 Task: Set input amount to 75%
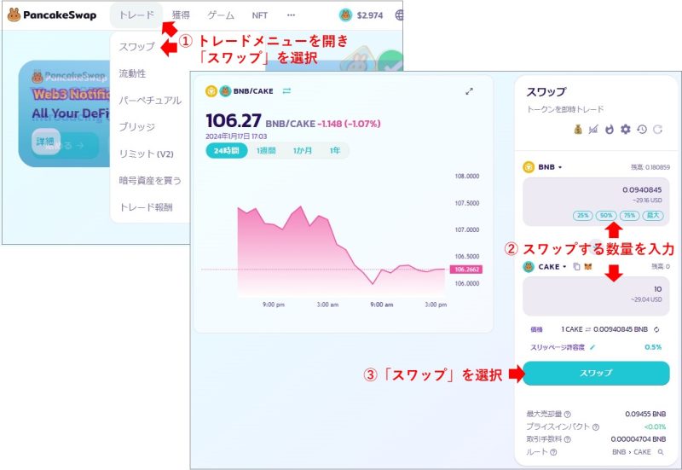629,216
